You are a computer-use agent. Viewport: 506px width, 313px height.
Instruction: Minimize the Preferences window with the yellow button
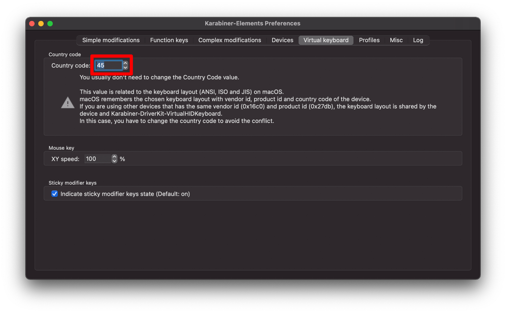[x=41, y=23]
